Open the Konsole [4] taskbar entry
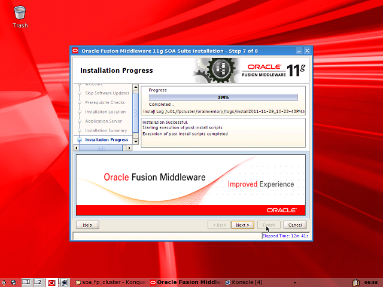The width and height of the screenshot is (383, 287). [x=244, y=282]
